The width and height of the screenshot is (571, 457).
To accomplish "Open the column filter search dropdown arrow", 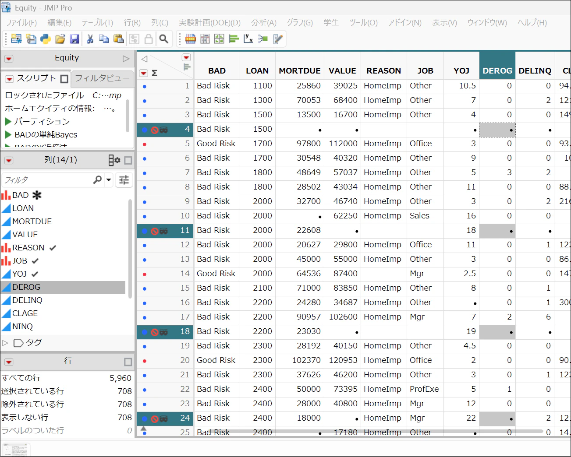I will 108,180.
